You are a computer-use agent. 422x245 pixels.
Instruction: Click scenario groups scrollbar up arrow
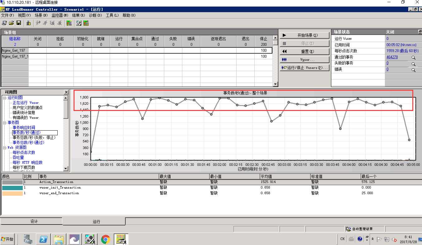(275, 38)
